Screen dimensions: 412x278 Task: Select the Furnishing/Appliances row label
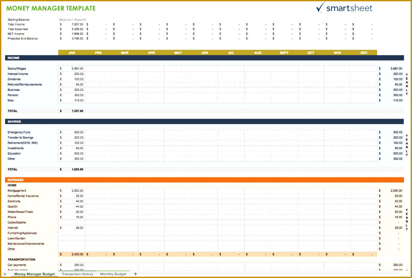[22, 233]
